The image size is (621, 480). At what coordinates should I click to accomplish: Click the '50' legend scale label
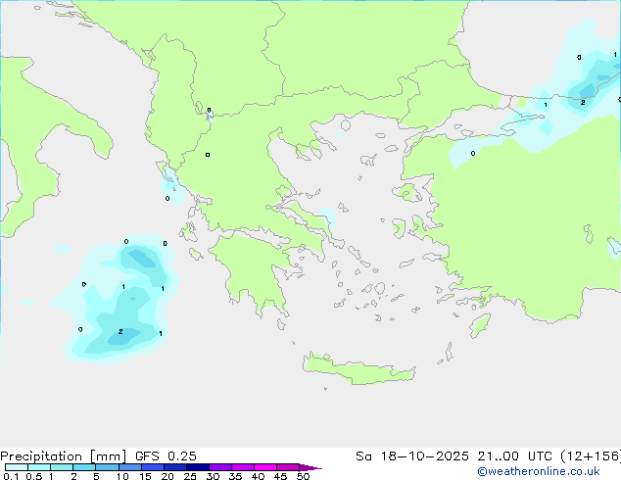click(303, 476)
